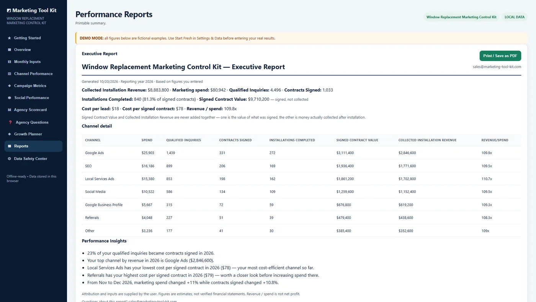Select Google Business Profile row name
The height and width of the screenshot is (302, 536).
[104, 205]
